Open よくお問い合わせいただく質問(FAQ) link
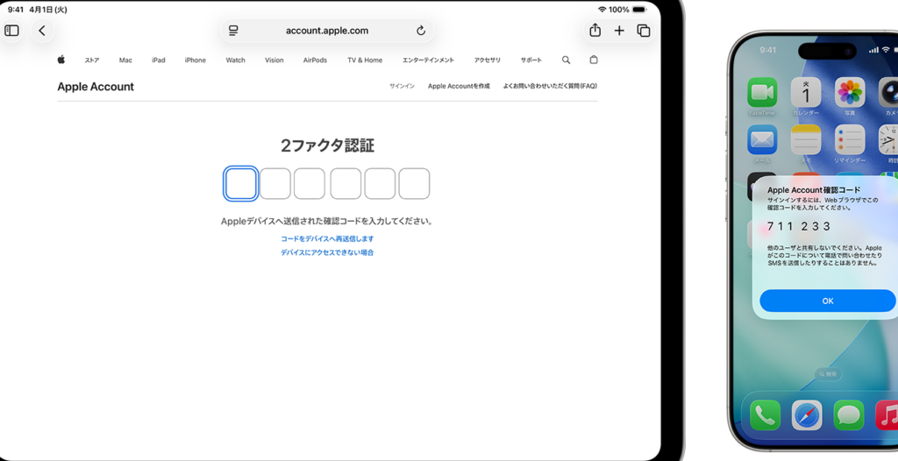This screenshot has height=461, width=898. pyautogui.click(x=550, y=87)
